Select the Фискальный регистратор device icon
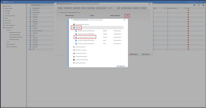 pyautogui.click(x=74, y=24)
